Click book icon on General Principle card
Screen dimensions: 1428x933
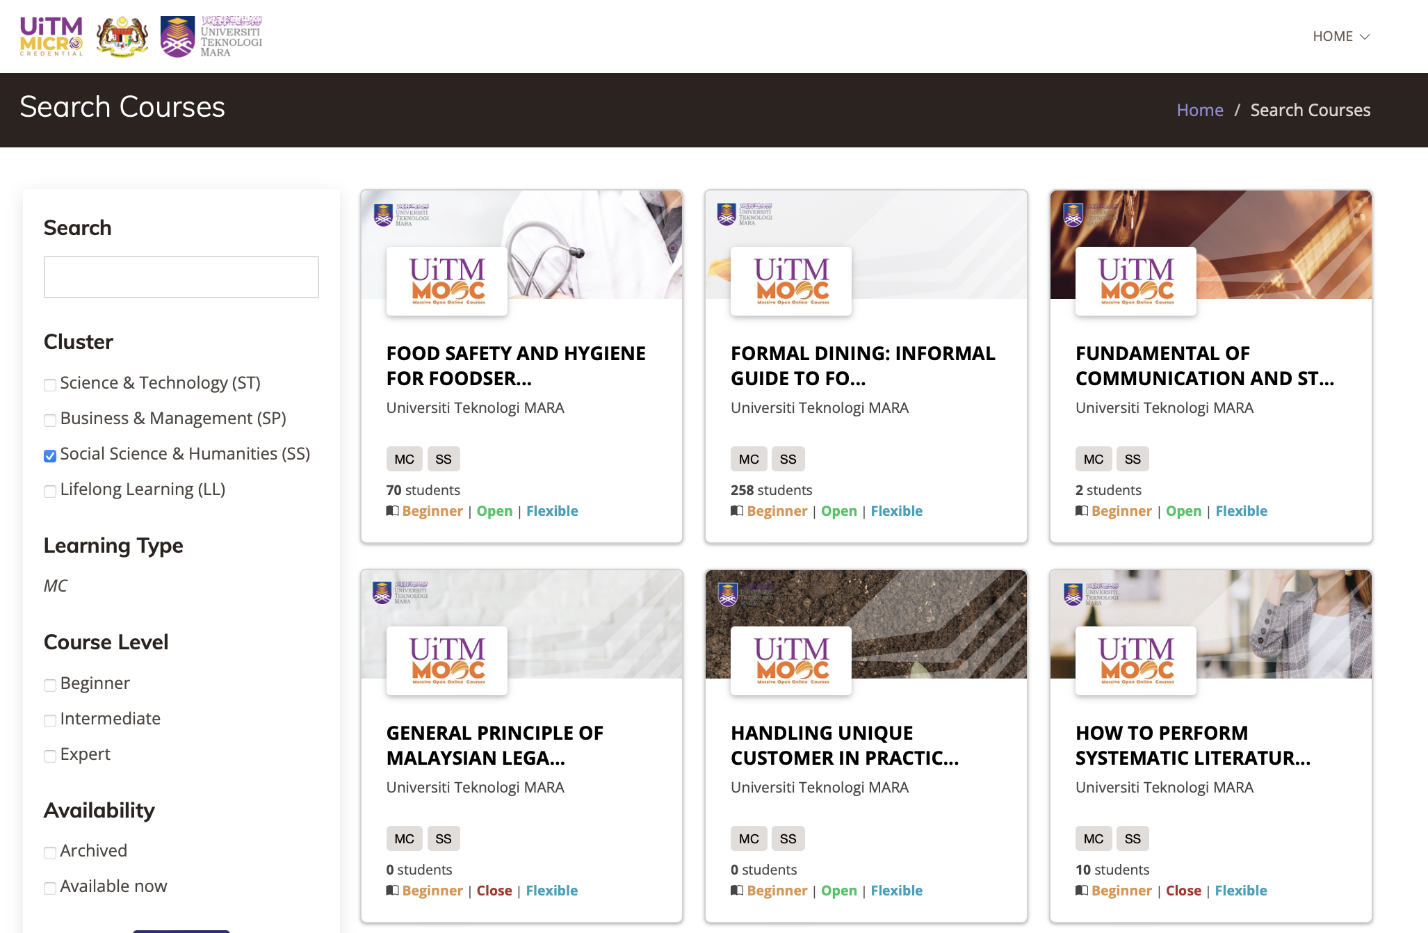(x=392, y=891)
